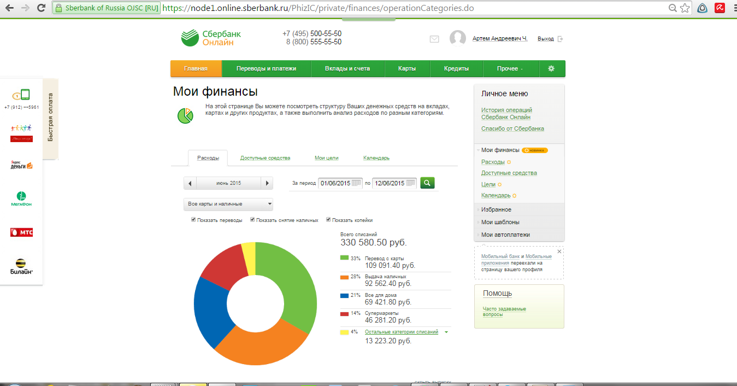Click the red Супермаркеты legend swatch
This screenshot has width=737, height=386.
point(344,314)
